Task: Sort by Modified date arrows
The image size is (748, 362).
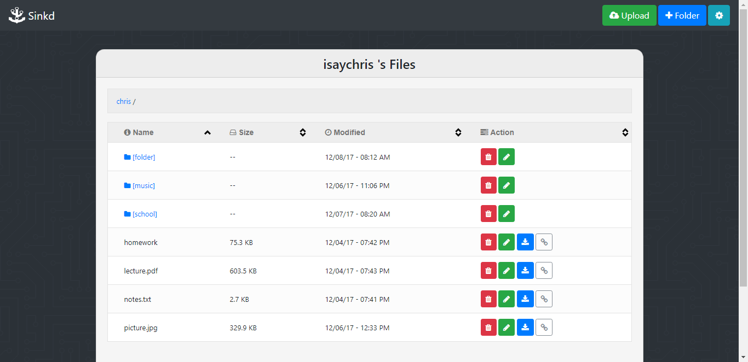Action: [x=458, y=132]
